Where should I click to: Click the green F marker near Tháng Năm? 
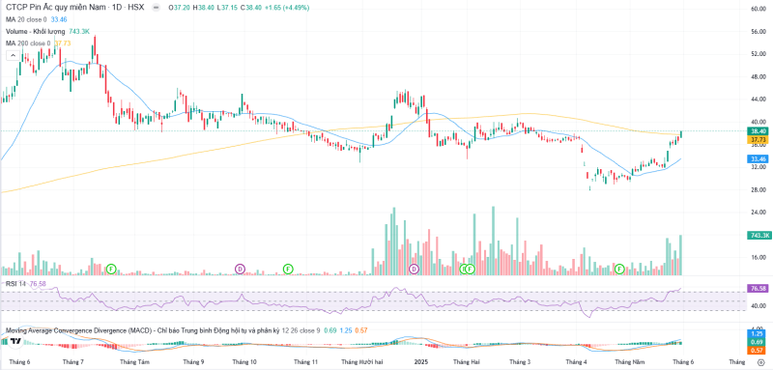pyautogui.click(x=619, y=269)
